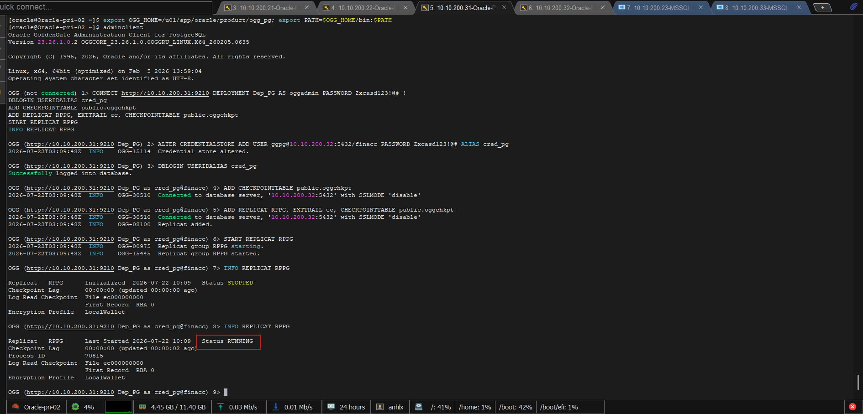Click 'Status STOPPED' text in terminal

click(x=227, y=283)
